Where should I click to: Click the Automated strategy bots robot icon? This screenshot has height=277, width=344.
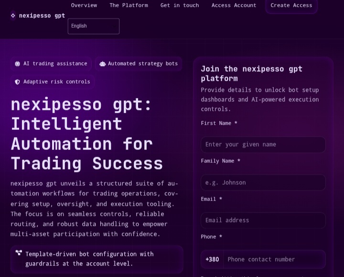[102, 64]
